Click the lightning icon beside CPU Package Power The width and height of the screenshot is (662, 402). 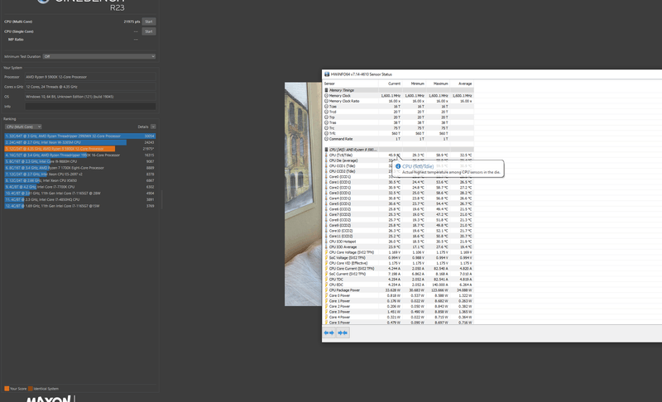point(326,290)
